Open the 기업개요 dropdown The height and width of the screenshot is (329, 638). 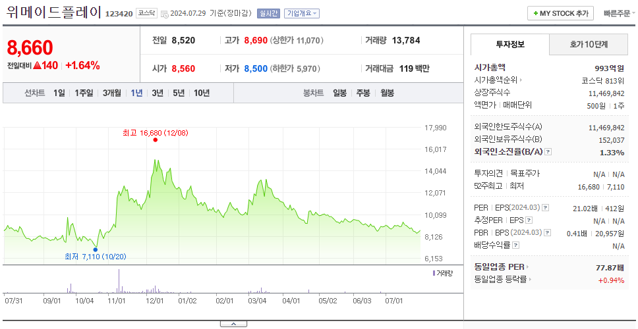(x=301, y=13)
